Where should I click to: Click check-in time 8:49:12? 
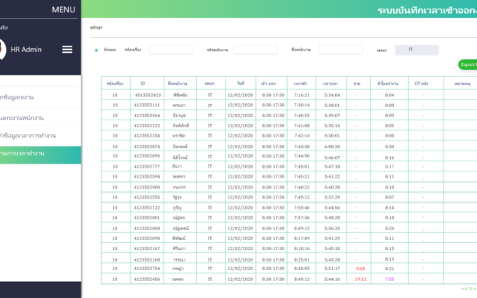(x=302, y=279)
